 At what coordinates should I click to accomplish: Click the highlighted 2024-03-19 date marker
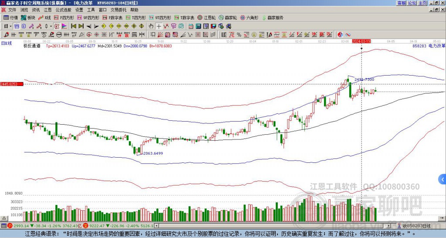point(361,41)
